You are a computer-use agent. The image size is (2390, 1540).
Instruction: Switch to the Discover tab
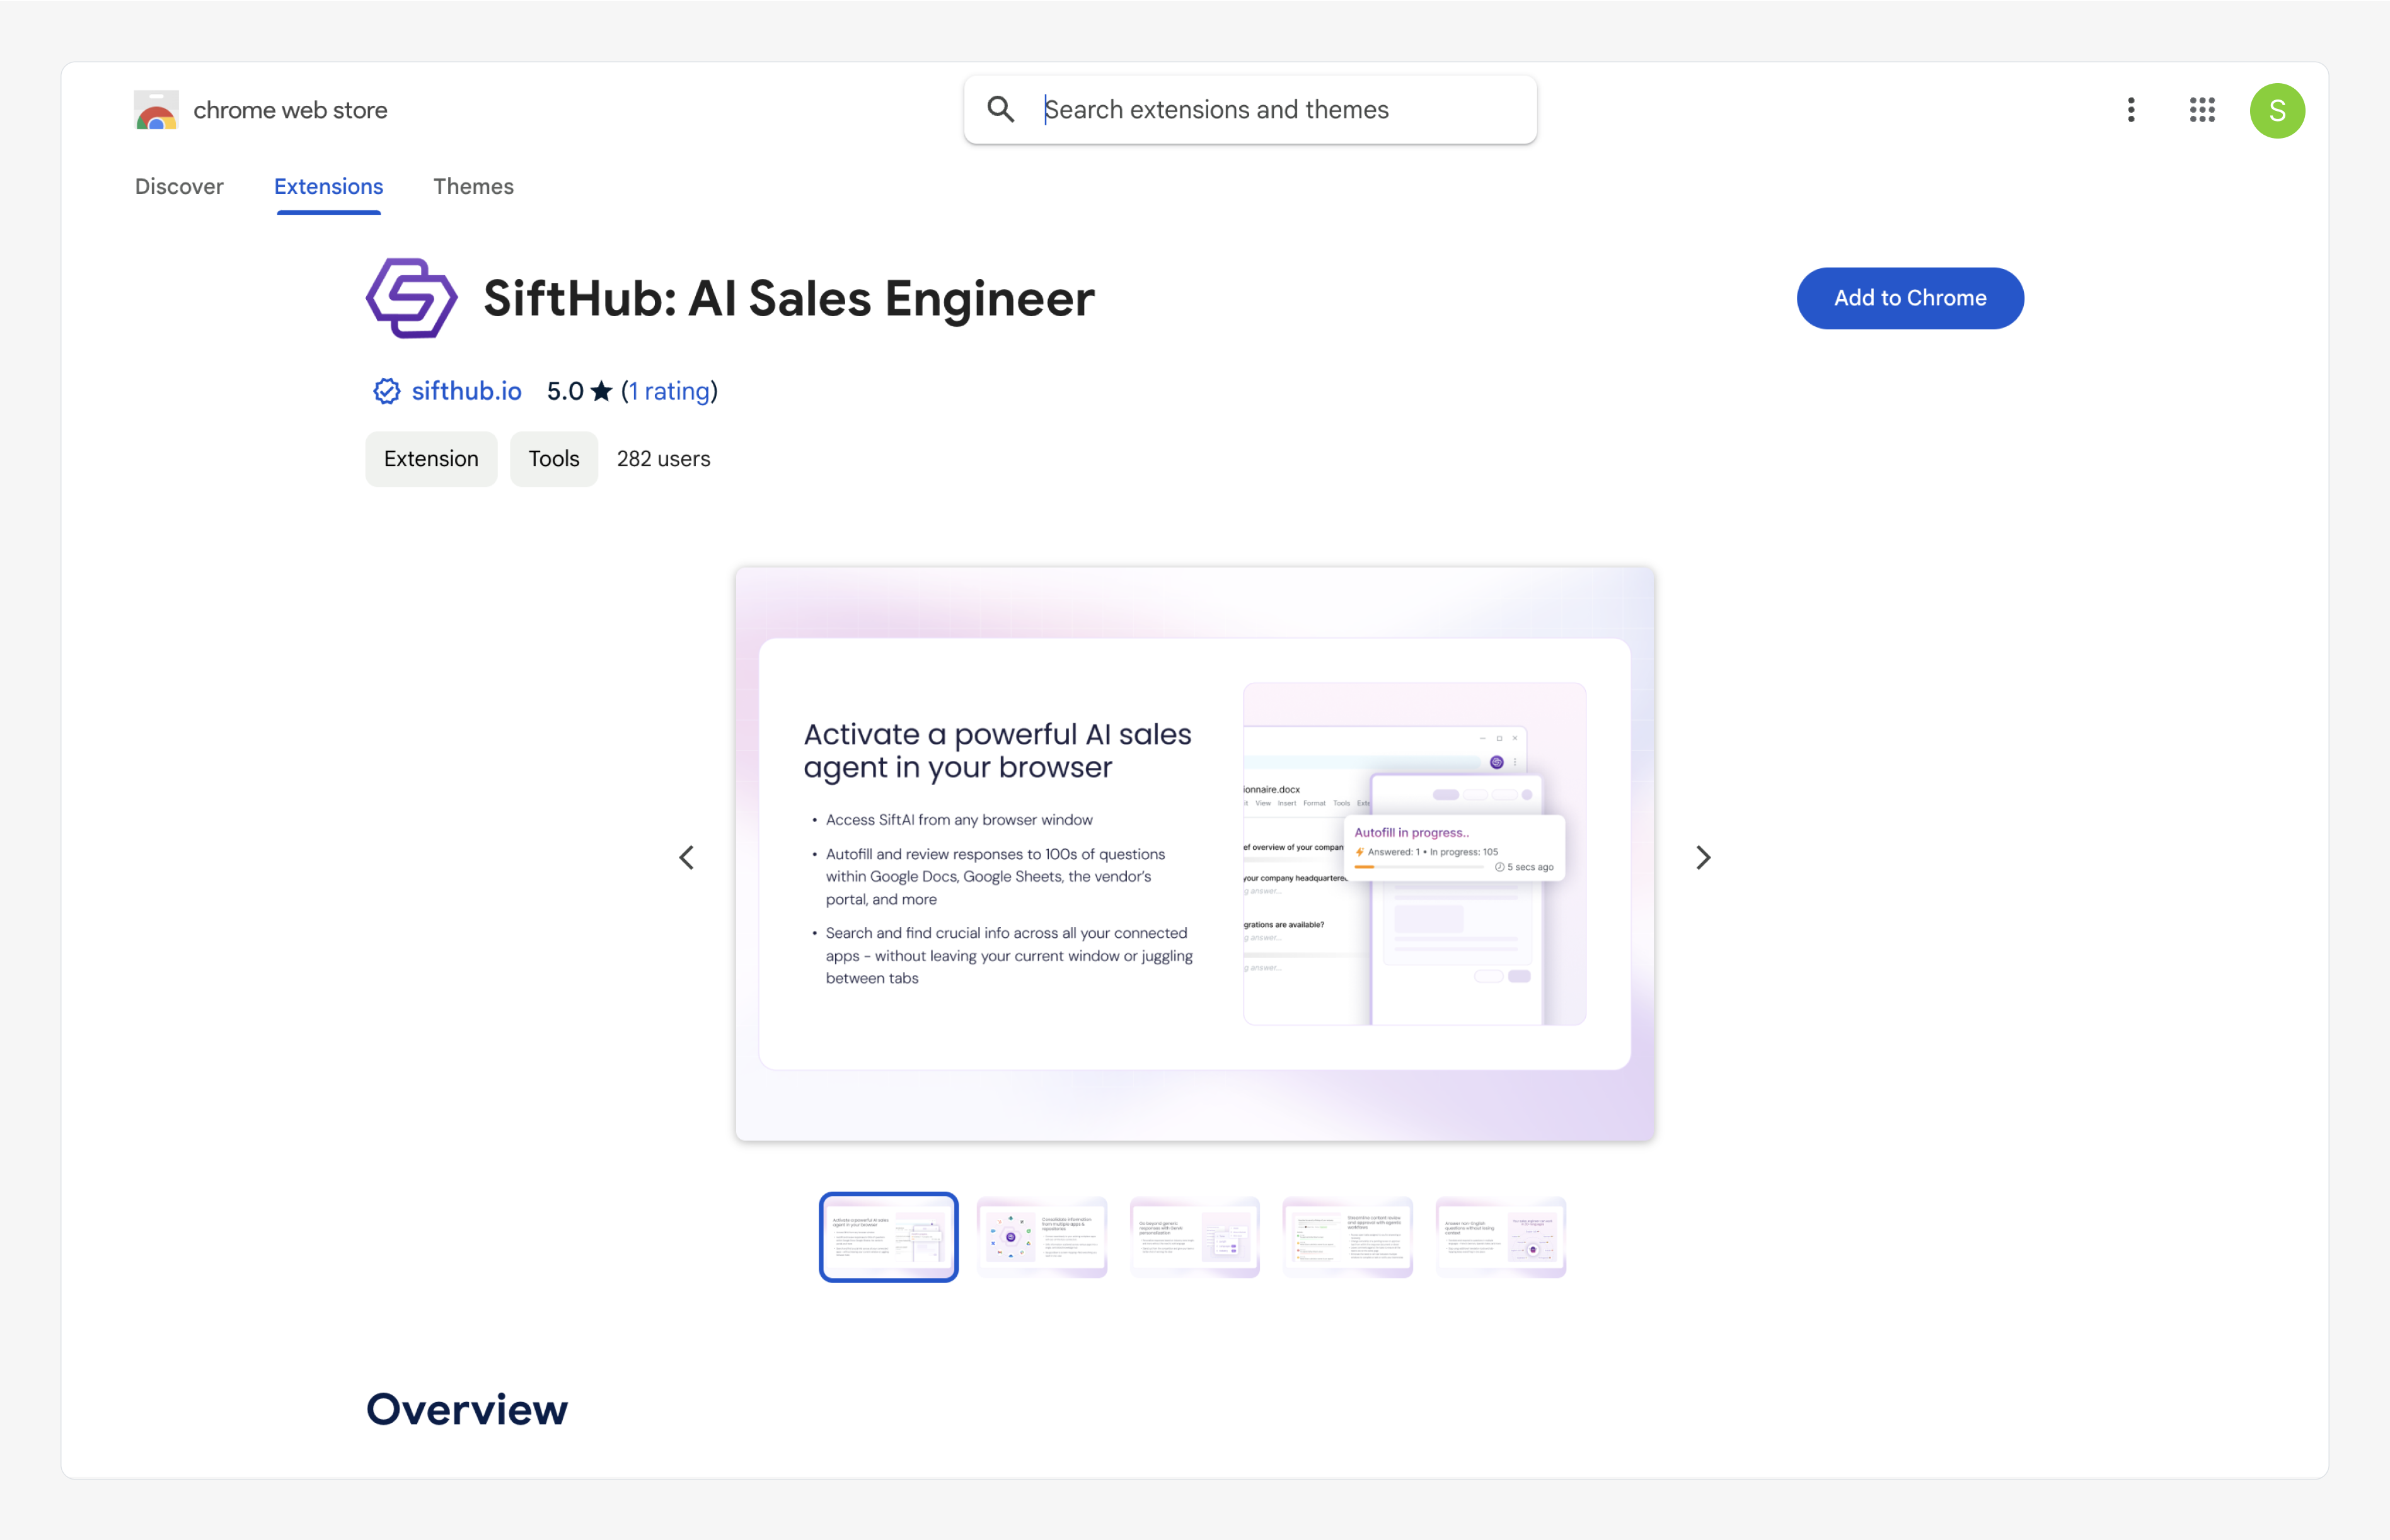point(179,186)
